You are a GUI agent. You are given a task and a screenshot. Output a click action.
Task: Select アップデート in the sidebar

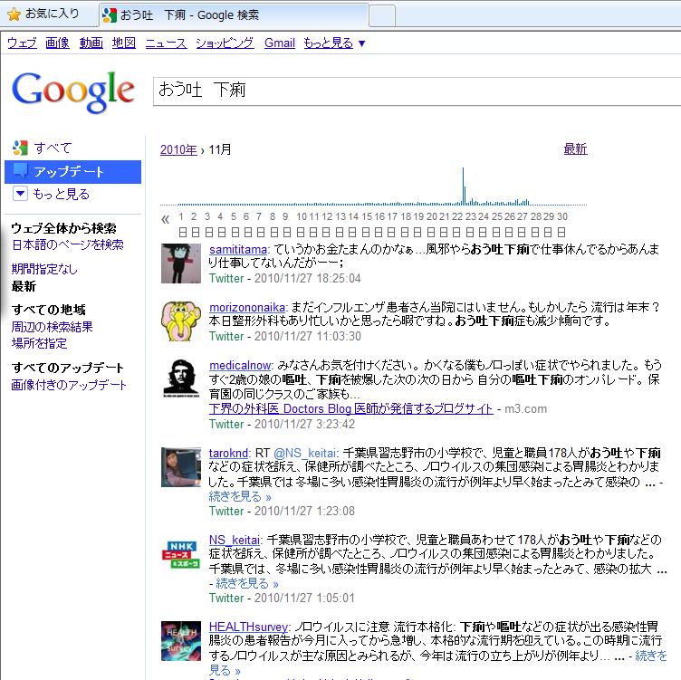coord(72,171)
